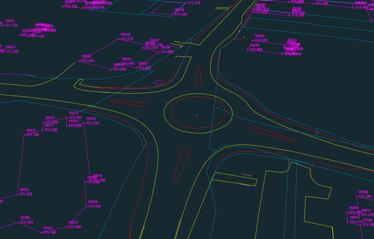Select point label 19032
Viewport: 374px width, 239px height.
coord(91,119)
